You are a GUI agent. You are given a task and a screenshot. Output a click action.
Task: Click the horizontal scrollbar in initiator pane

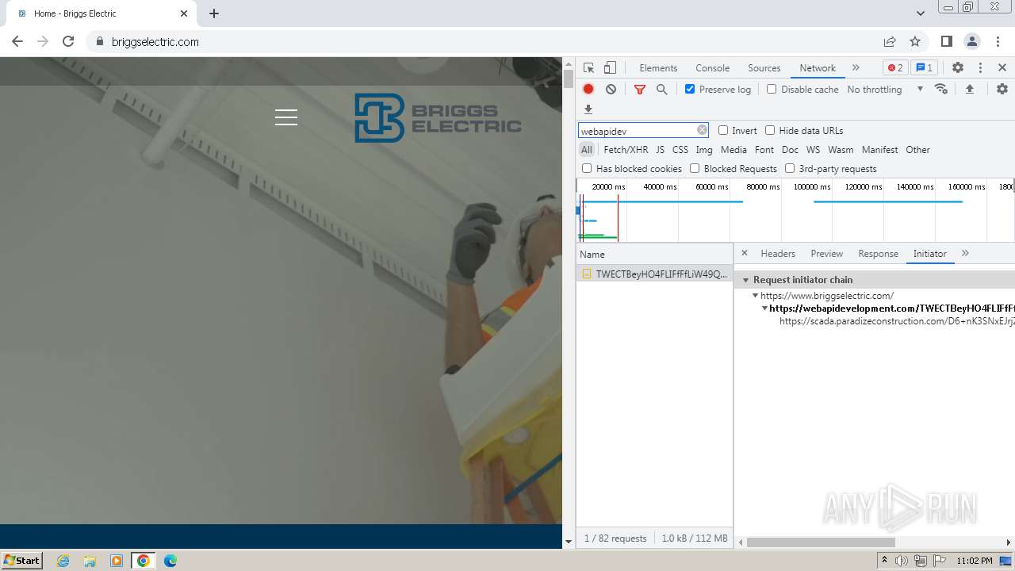click(821, 542)
